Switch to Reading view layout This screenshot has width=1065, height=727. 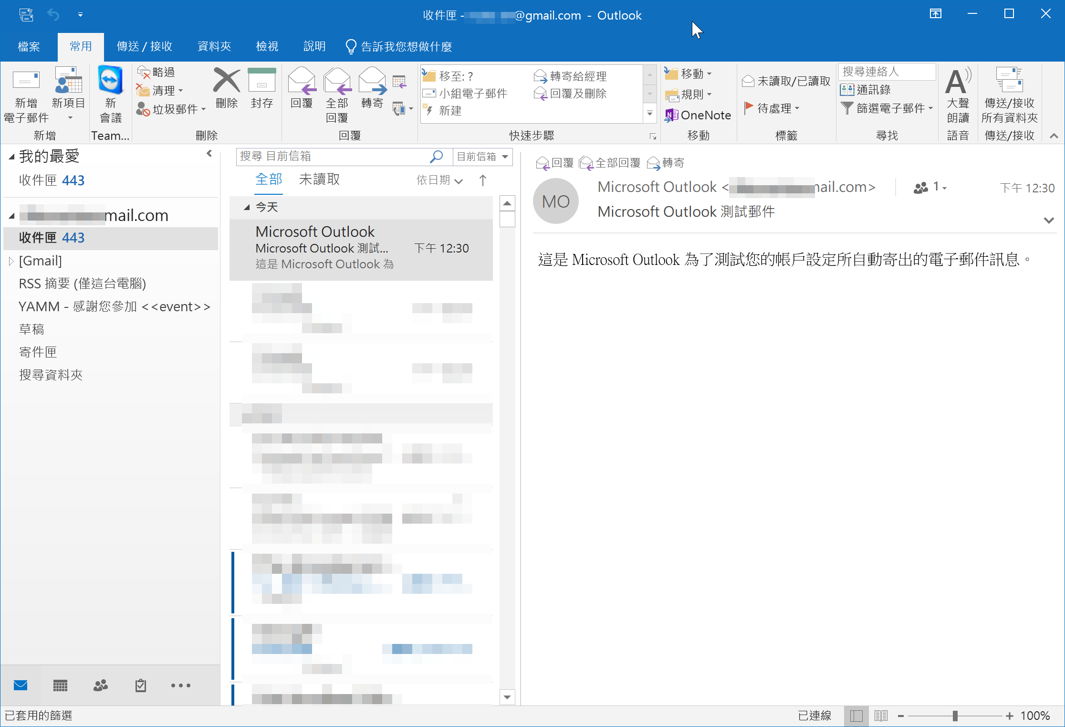(x=881, y=716)
